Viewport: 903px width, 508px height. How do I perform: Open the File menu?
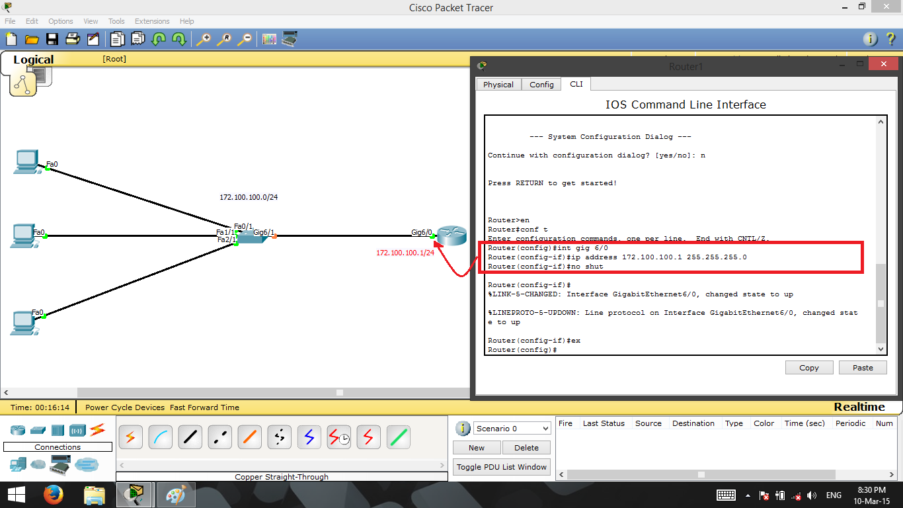click(10, 21)
